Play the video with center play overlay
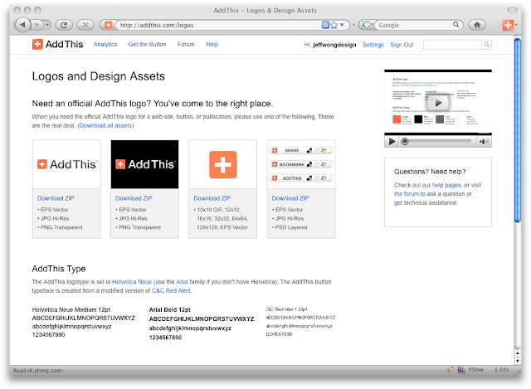This screenshot has width=531, height=389. 438,103
